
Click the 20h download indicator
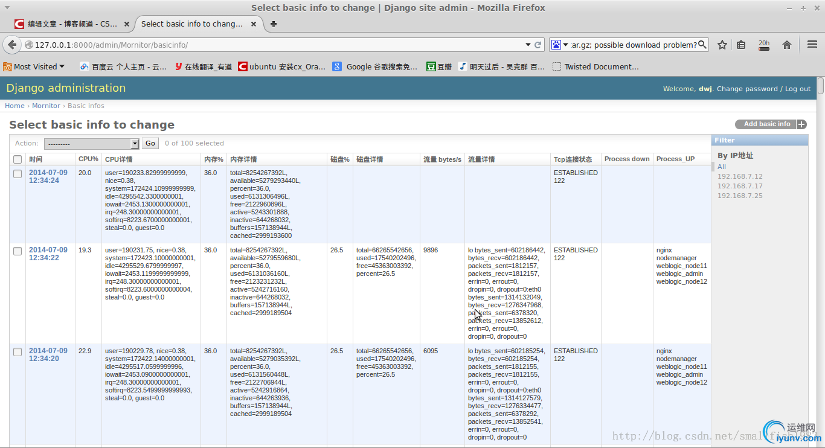tap(764, 45)
